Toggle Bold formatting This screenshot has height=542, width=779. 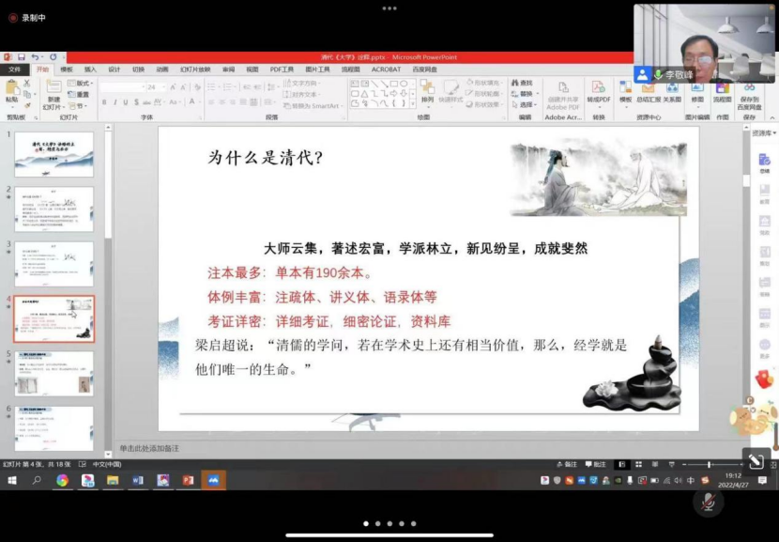[x=104, y=102]
